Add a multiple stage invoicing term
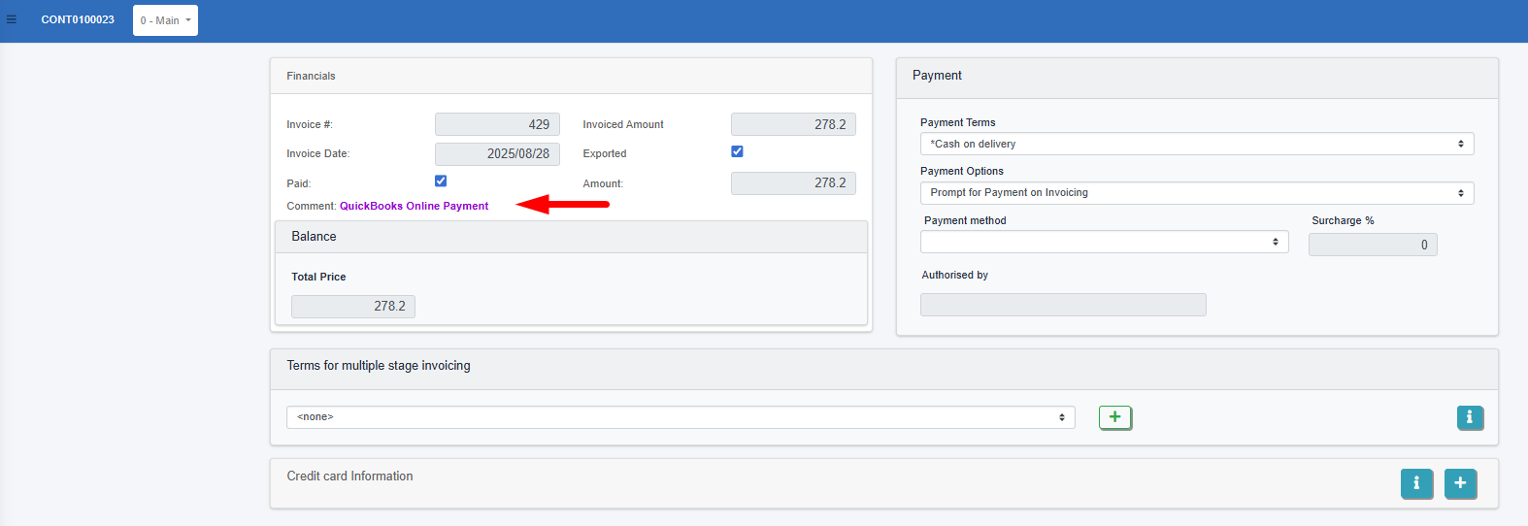1528x526 pixels. [x=1115, y=417]
